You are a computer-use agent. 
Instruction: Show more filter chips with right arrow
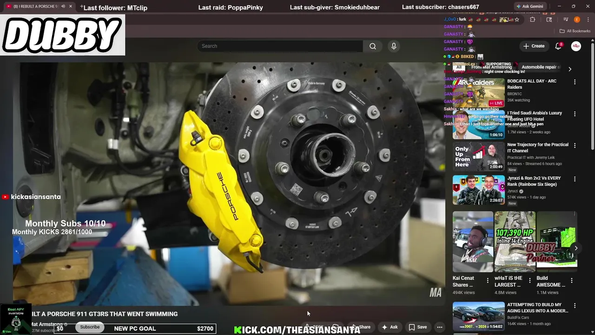pyautogui.click(x=570, y=69)
